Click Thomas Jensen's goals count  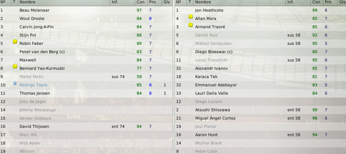click(165, 93)
